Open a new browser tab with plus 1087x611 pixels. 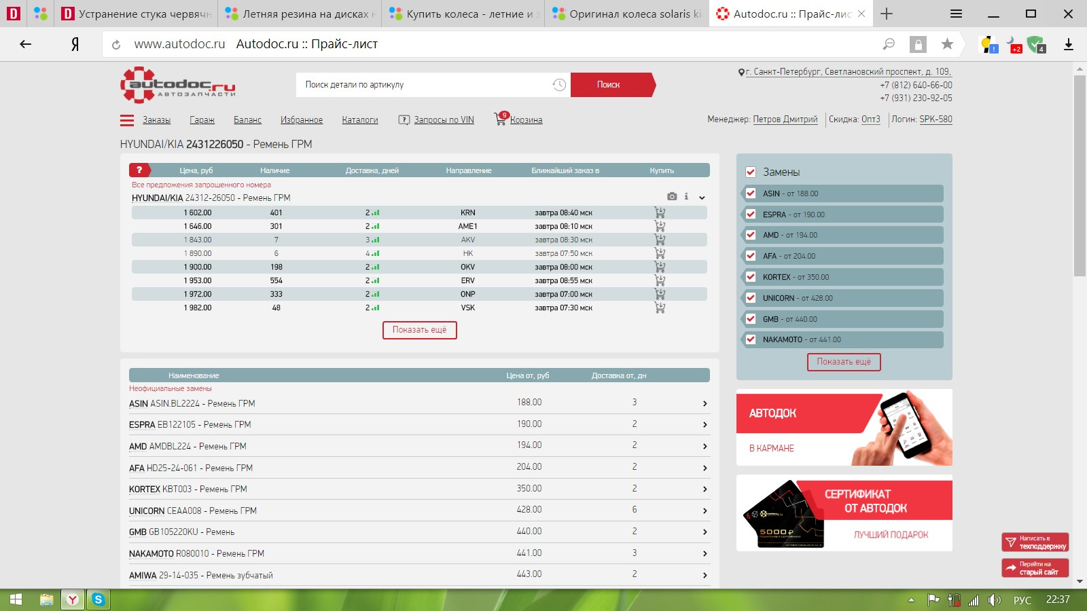coord(887,14)
